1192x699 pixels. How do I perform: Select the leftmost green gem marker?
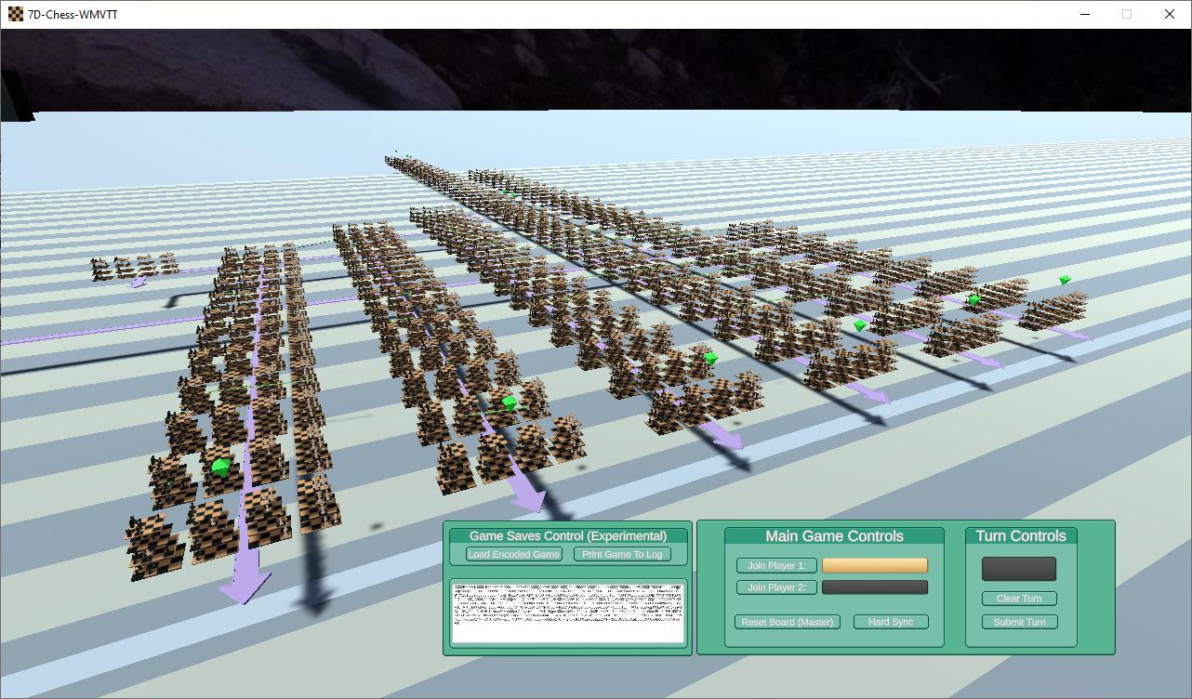coord(220,467)
